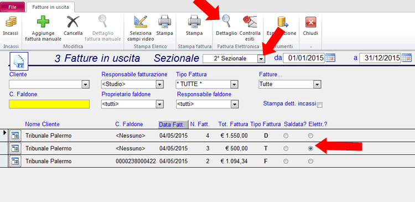The width and height of the screenshot is (415, 202).
Task: Click the a date field 31/12/2015
Action: click(x=380, y=58)
